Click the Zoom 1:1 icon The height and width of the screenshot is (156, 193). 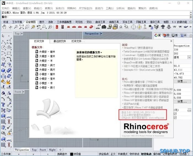click(50, 27)
